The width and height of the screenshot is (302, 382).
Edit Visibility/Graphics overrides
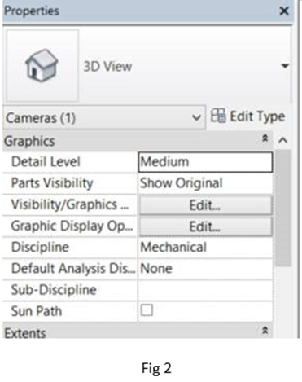pos(205,204)
